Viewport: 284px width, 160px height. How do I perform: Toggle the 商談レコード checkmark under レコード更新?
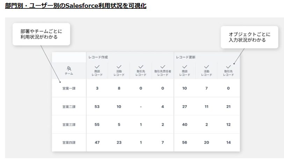[184, 67]
